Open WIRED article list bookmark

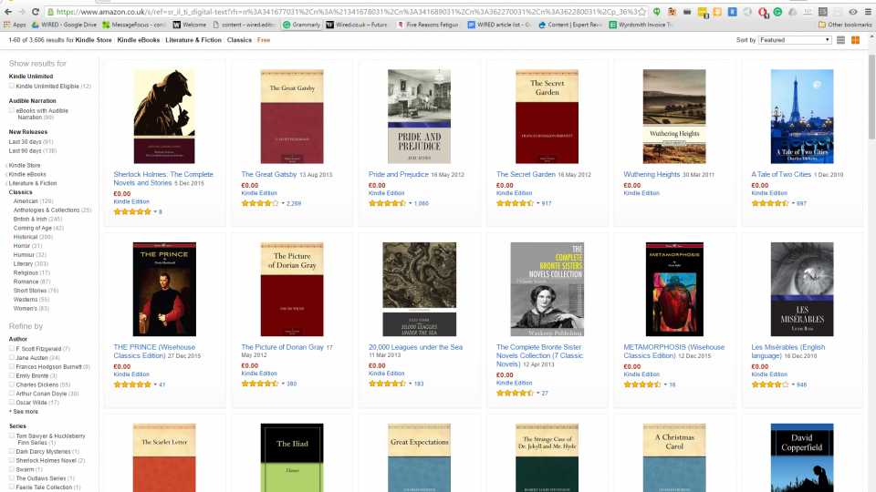coord(499,25)
